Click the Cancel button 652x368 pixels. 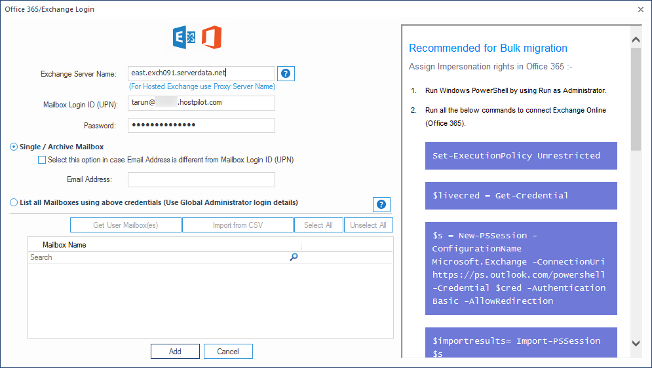pos(228,352)
